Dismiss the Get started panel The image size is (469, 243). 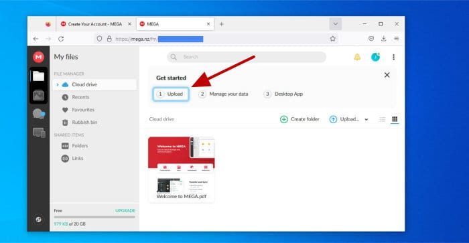coord(387,75)
